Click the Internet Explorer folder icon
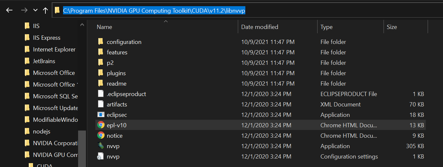This screenshot has width=443, height=167. [27, 49]
